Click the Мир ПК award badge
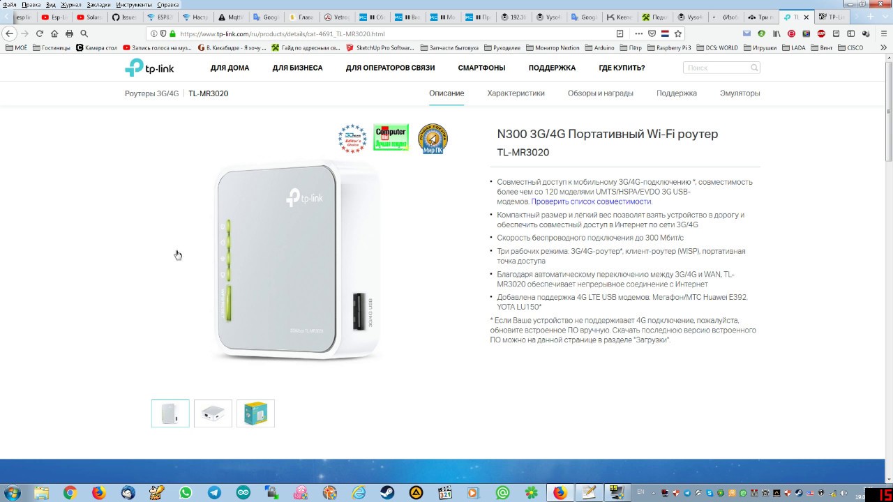The width and height of the screenshot is (893, 502). 433,139
